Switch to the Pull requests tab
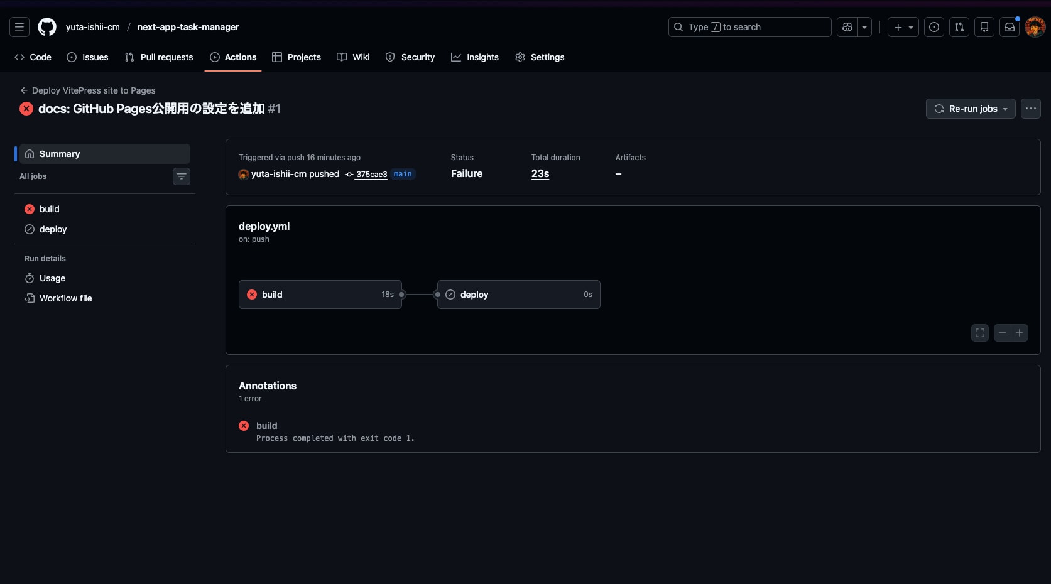This screenshot has height=584, width=1051. pyautogui.click(x=159, y=57)
